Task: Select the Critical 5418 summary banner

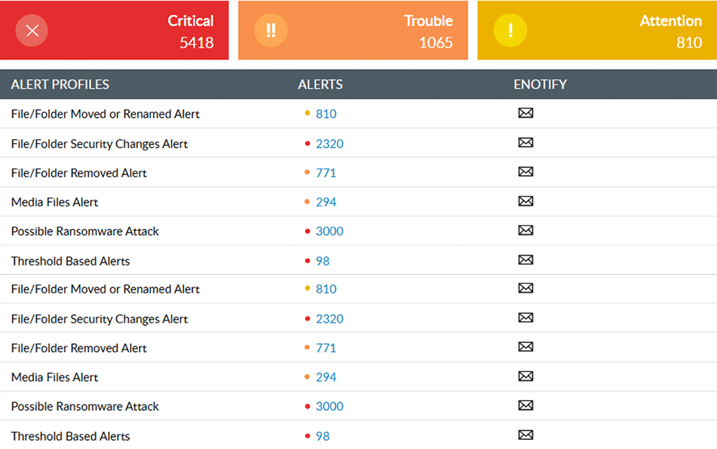Action: point(115,30)
